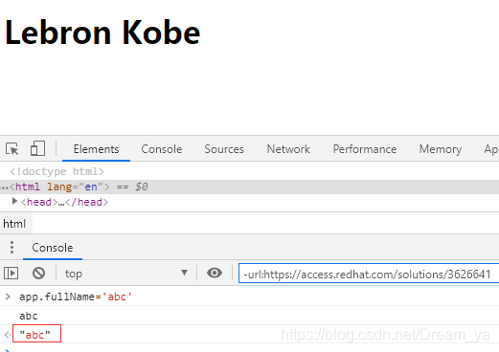Select the Console drawer tab

coord(53,248)
